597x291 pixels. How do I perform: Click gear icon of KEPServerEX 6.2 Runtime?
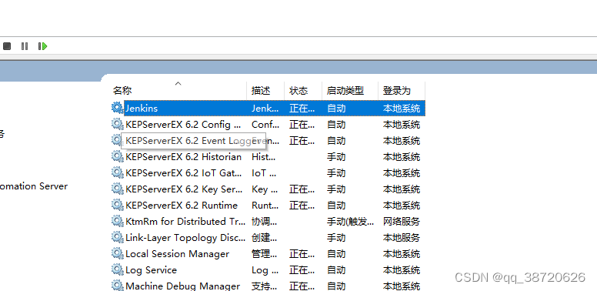click(x=117, y=205)
